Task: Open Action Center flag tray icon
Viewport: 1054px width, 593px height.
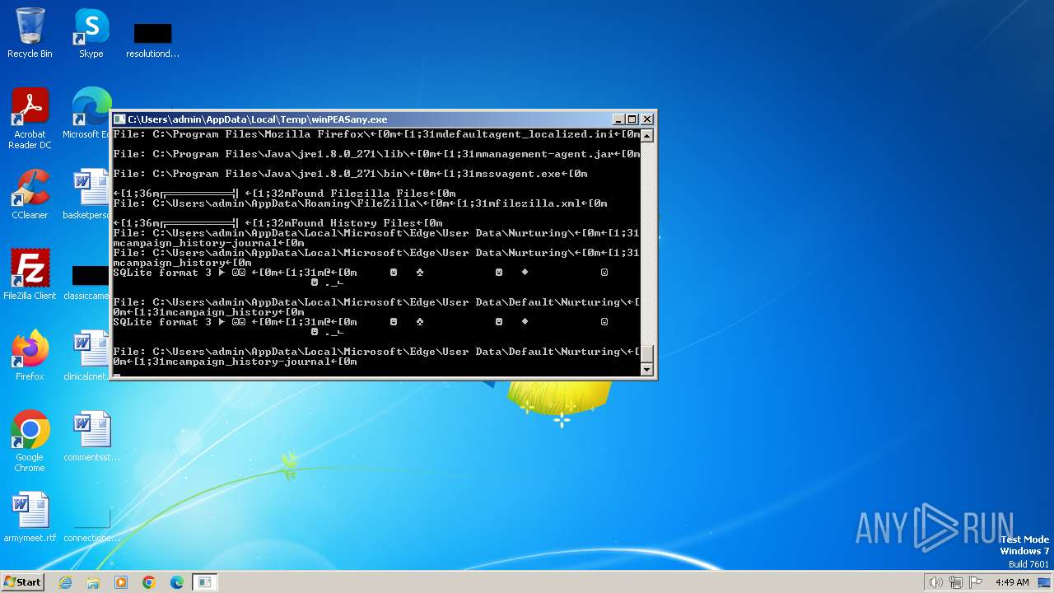Action: [976, 582]
